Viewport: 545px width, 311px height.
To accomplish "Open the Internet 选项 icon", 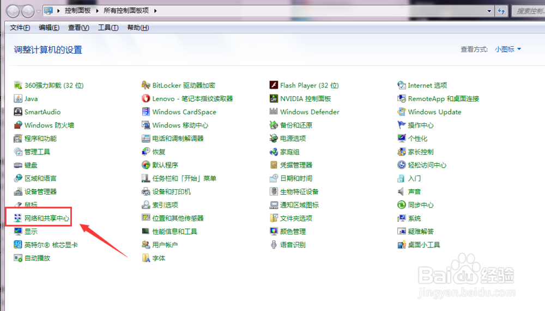I will click(402, 85).
